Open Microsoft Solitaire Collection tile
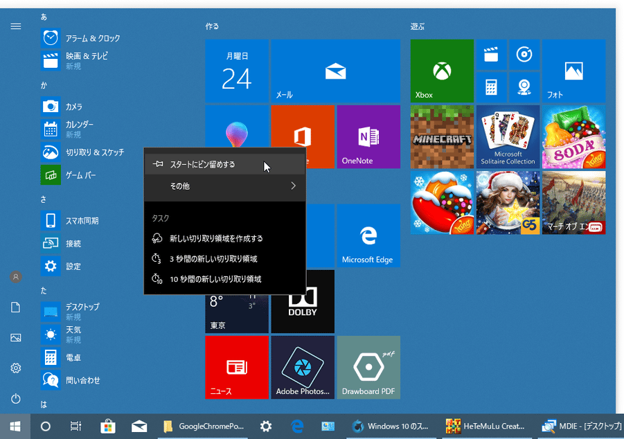The image size is (624, 439). [508, 136]
